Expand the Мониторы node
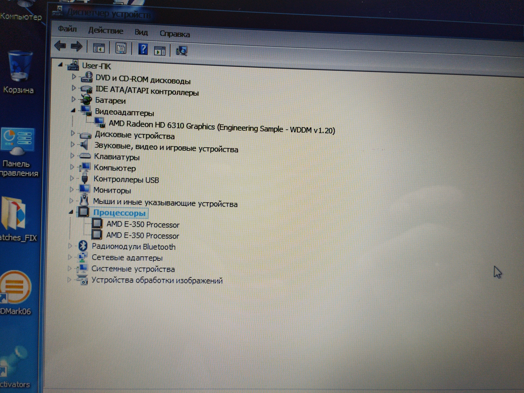Viewport: 524px width, 393px height. click(72, 189)
